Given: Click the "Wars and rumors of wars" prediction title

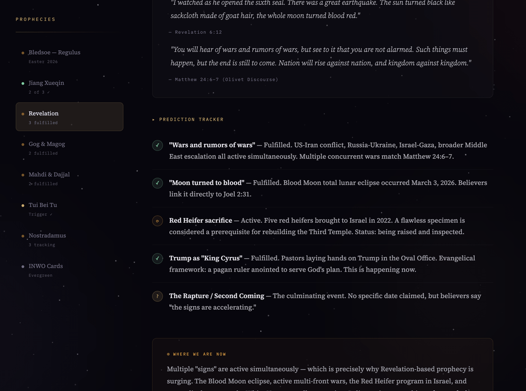Looking at the screenshot, I should pyautogui.click(x=212, y=145).
